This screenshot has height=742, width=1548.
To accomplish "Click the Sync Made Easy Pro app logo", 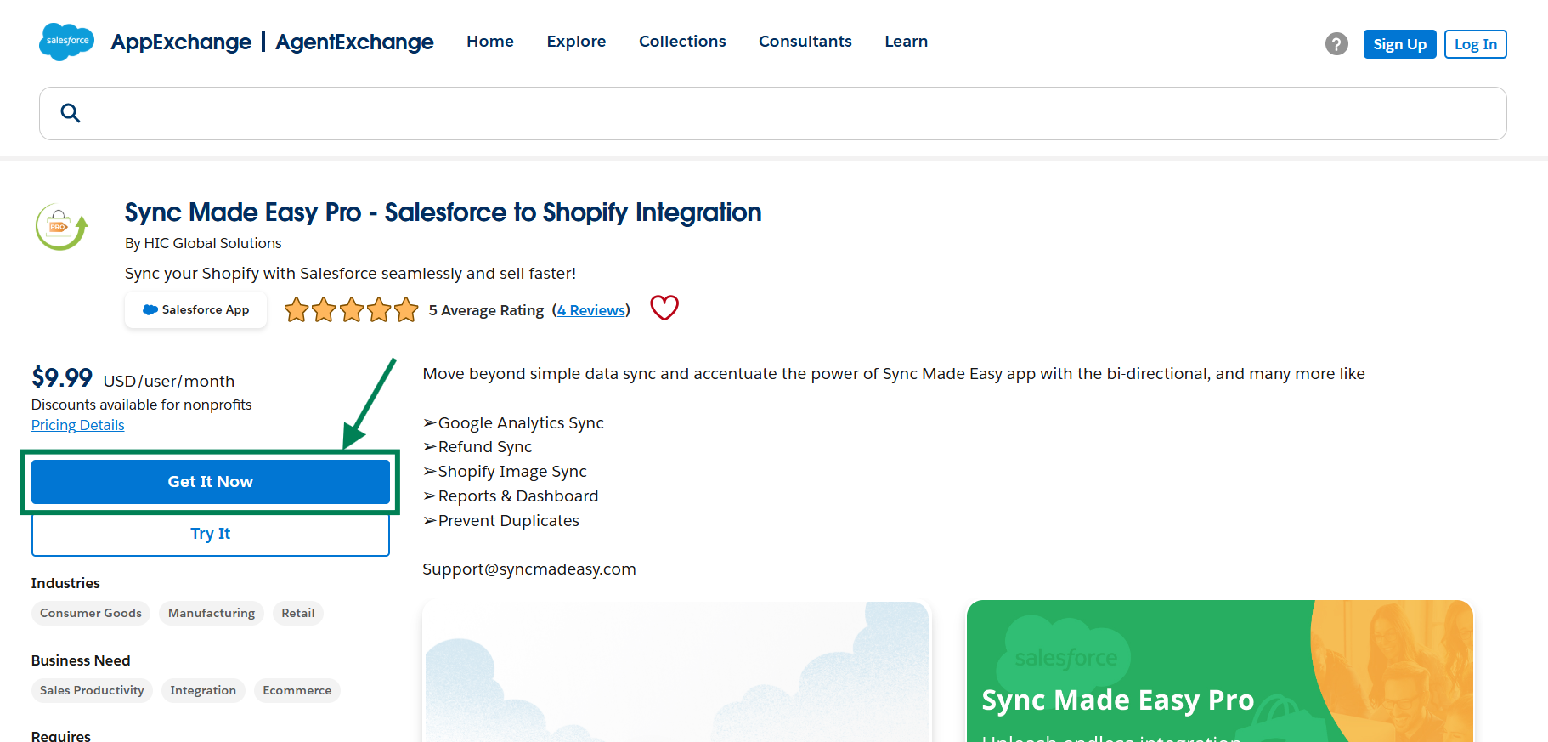I will (61, 227).
